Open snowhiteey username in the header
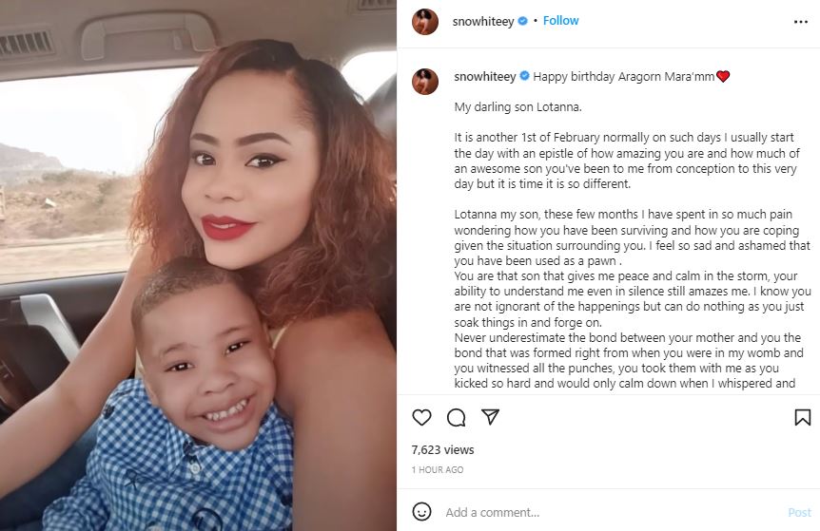820x531 pixels. (x=483, y=21)
